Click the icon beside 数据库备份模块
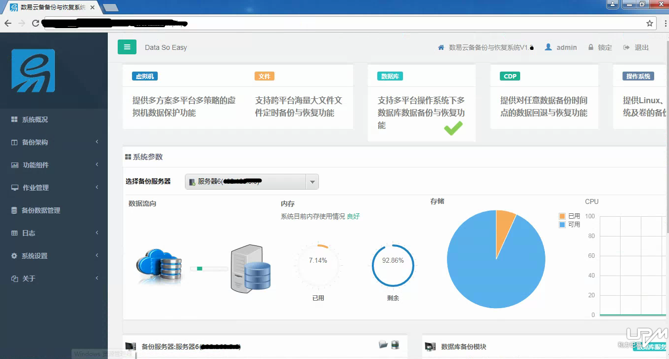Screen dimensions: 669x359 (430, 347)
